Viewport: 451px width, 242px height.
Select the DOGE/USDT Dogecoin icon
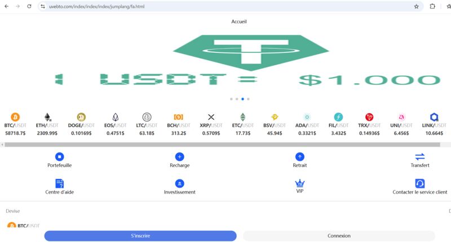(81, 117)
